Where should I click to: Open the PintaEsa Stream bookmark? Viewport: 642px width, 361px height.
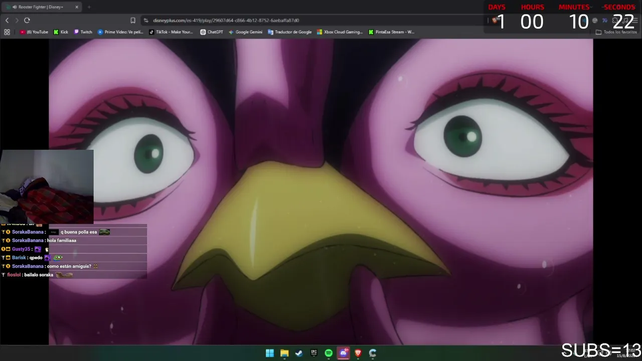[x=392, y=32]
